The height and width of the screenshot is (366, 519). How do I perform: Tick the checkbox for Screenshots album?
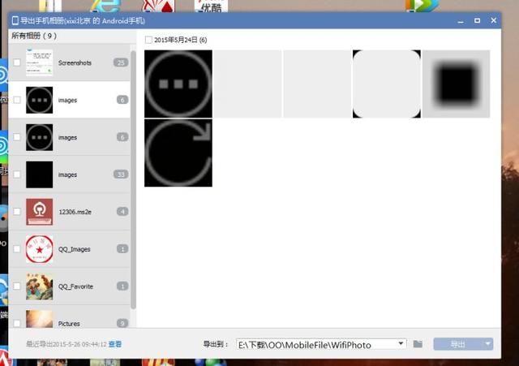pos(17,62)
